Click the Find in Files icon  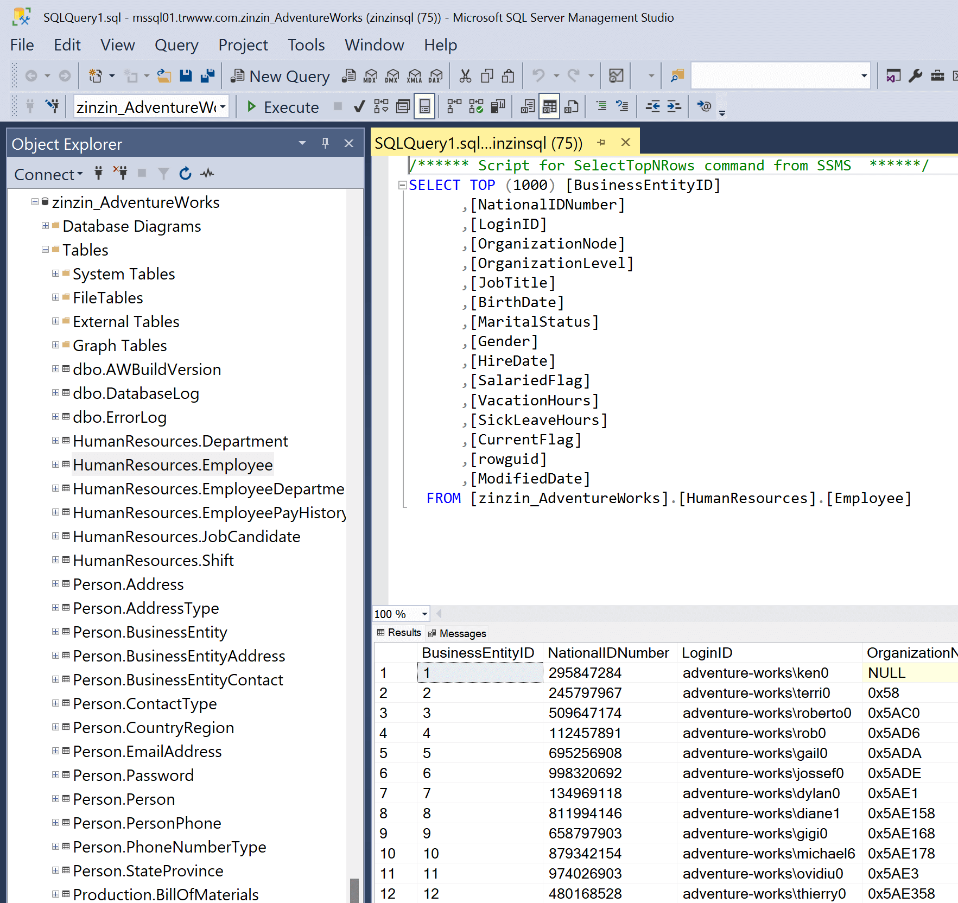tap(677, 75)
